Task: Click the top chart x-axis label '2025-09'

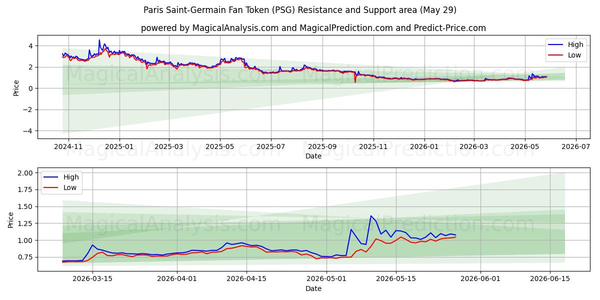Action: (322, 147)
